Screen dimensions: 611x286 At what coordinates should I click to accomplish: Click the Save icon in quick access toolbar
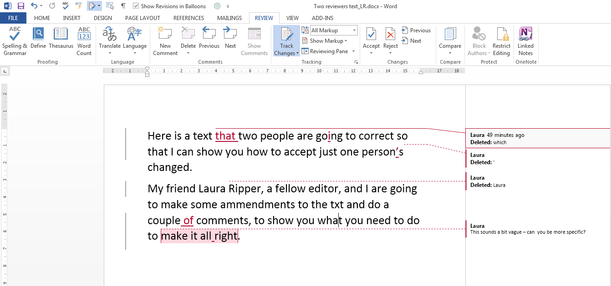[x=21, y=6]
